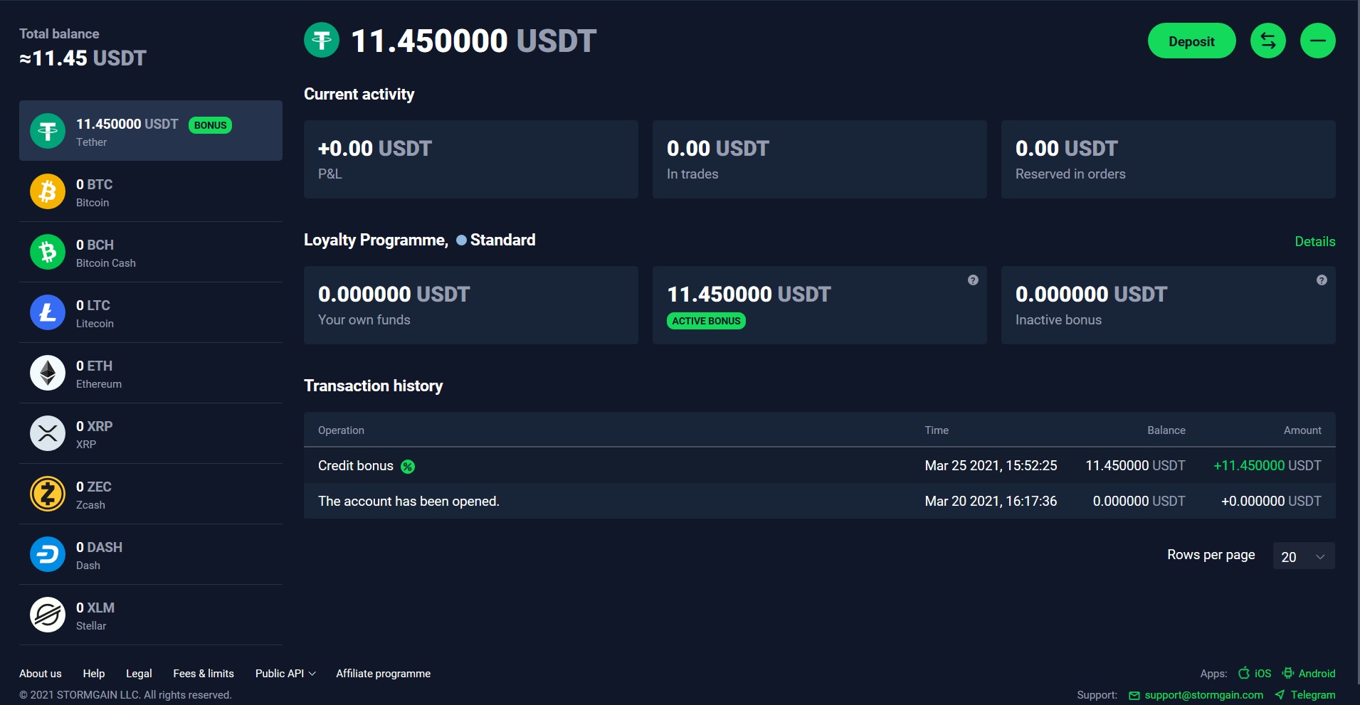Click the Mar 25 2021, 15:52:25 timestamp

pyautogui.click(x=991, y=466)
